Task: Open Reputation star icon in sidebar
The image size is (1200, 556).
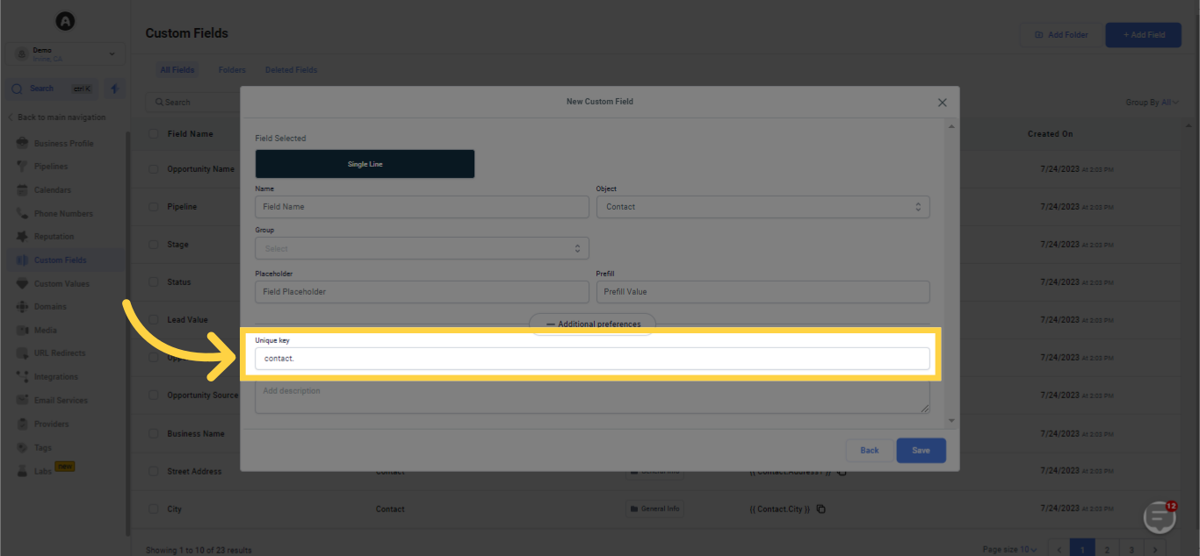Action: tap(22, 237)
